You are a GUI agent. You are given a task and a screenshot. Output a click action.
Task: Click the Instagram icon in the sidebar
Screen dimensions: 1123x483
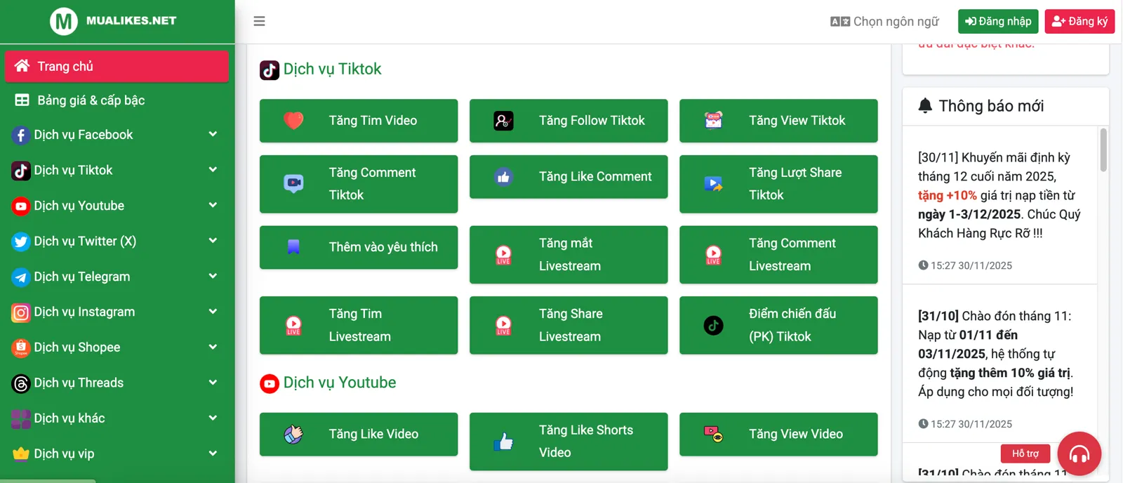[x=21, y=312]
